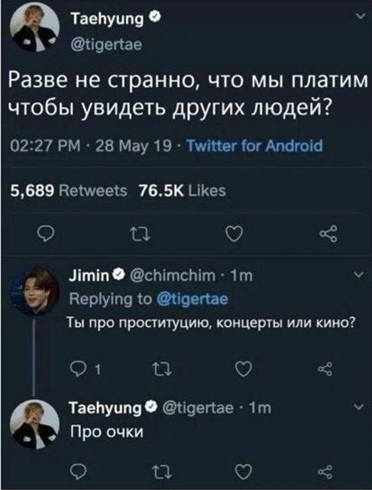Screen dimensions: 372x490
Task: Open the Twitter for Android link
Action: (x=254, y=145)
